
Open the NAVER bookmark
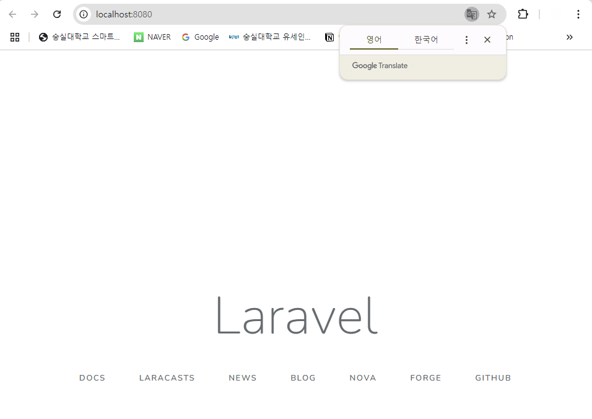152,37
